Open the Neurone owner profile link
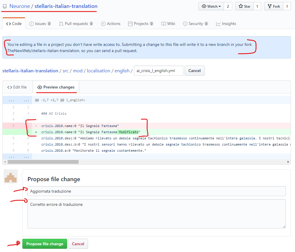This screenshot has height=252, width=295. (19, 6)
